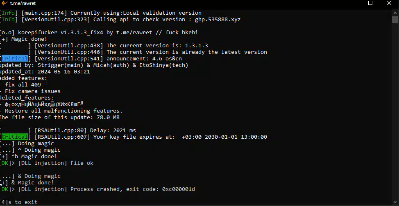Click the blue highlighted Critical tag
Image resolution: width=399 pixels, height=206 pixels.
click(x=14, y=58)
